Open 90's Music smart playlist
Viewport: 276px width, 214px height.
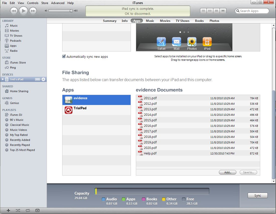coord(17,120)
